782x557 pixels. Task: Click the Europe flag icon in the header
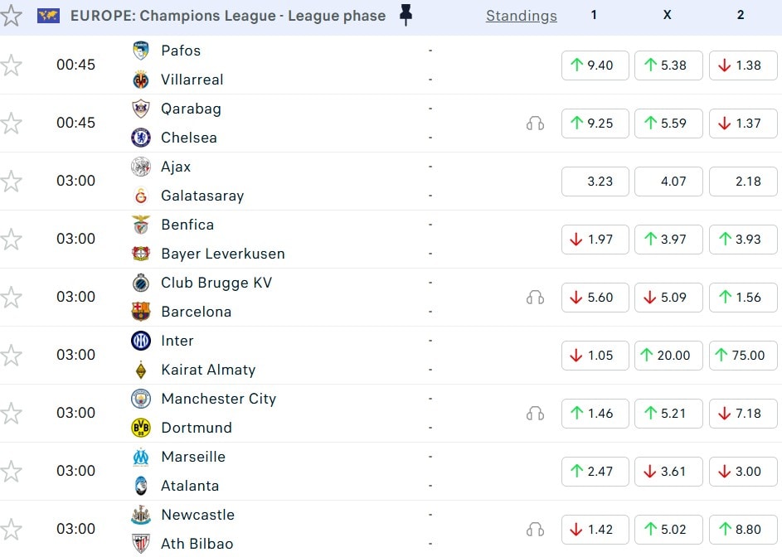click(x=49, y=16)
